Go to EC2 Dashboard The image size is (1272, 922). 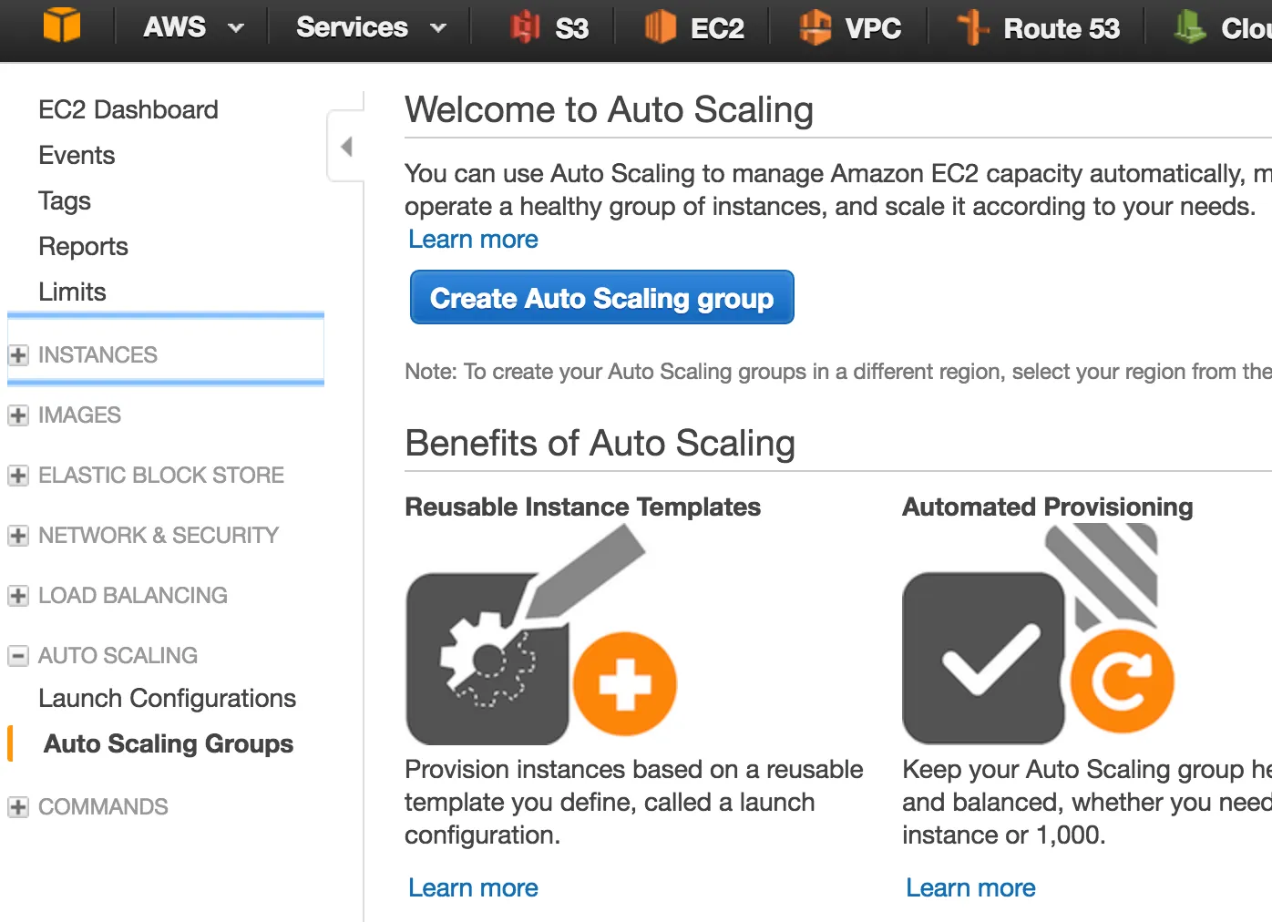point(128,110)
